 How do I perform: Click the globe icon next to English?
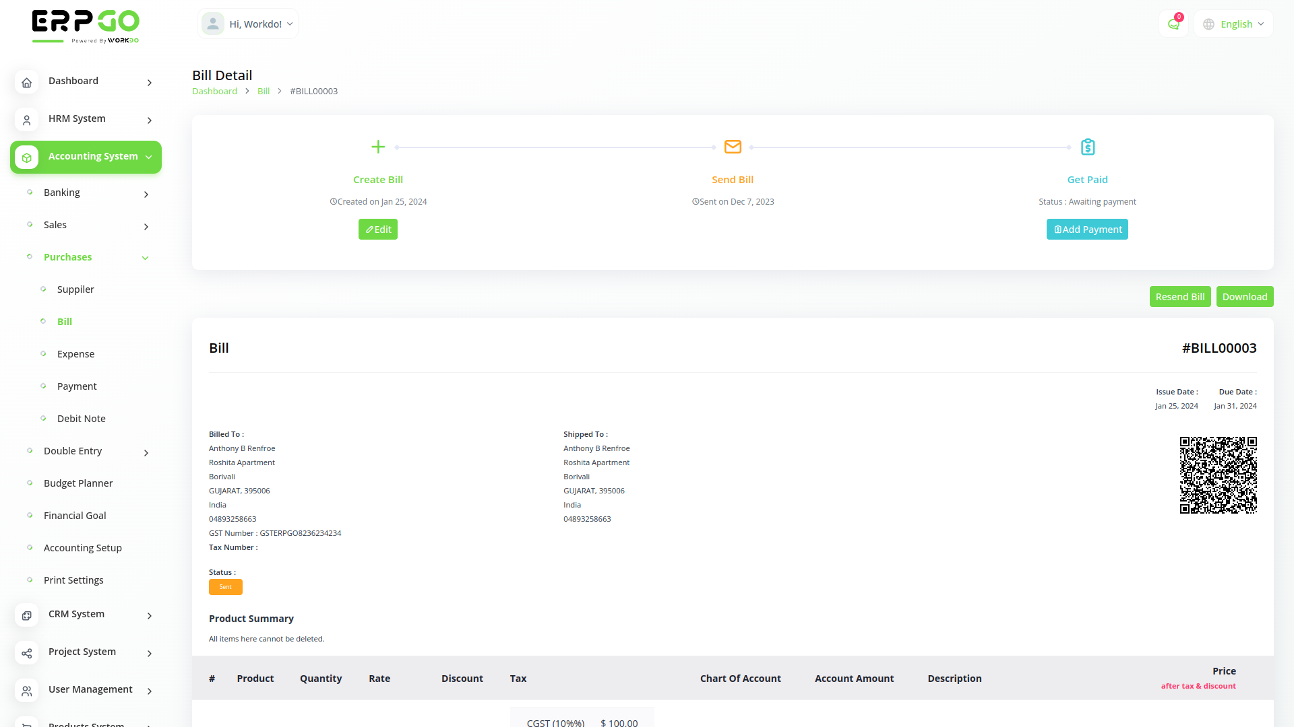tap(1208, 24)
